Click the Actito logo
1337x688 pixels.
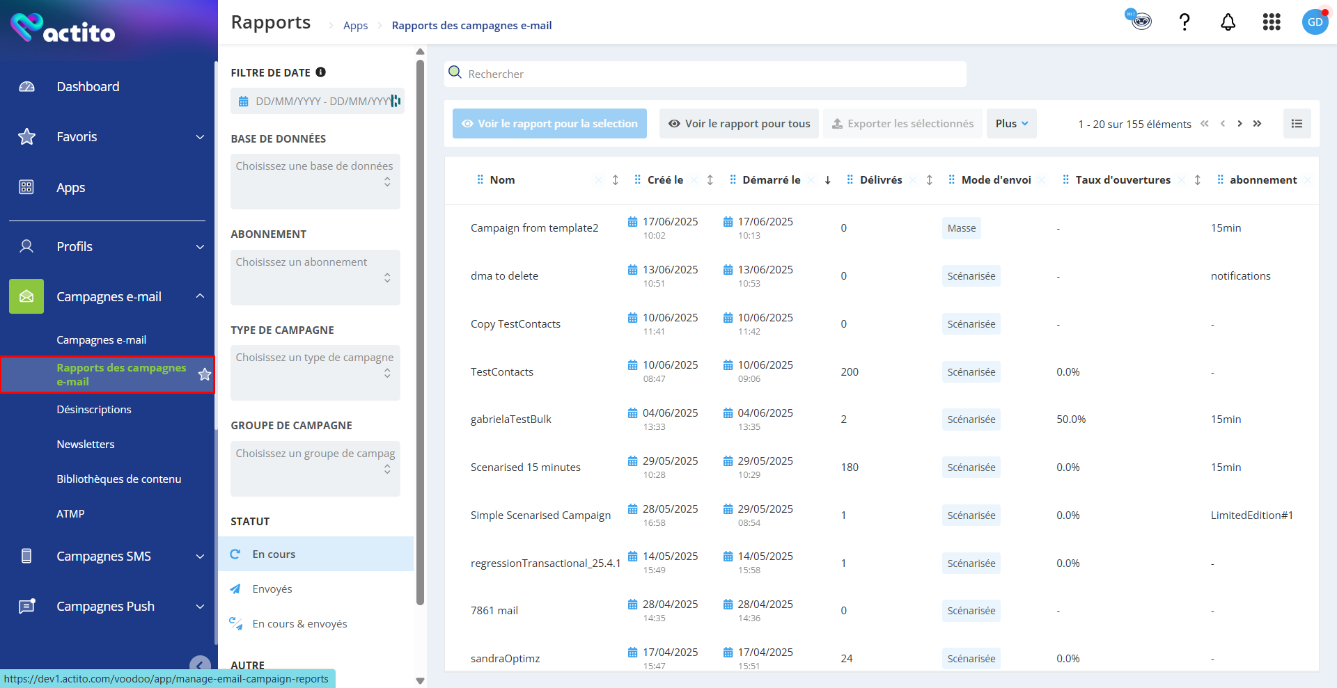tap(63, 29)
